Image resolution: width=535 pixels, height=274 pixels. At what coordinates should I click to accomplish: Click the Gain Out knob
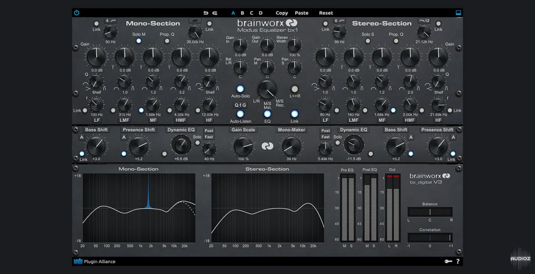point(267,44)
